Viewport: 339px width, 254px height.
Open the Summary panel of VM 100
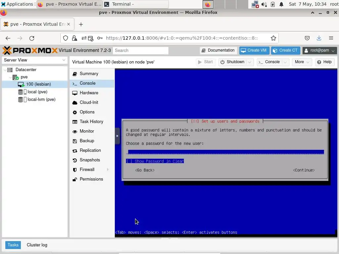tap(89, 74)
